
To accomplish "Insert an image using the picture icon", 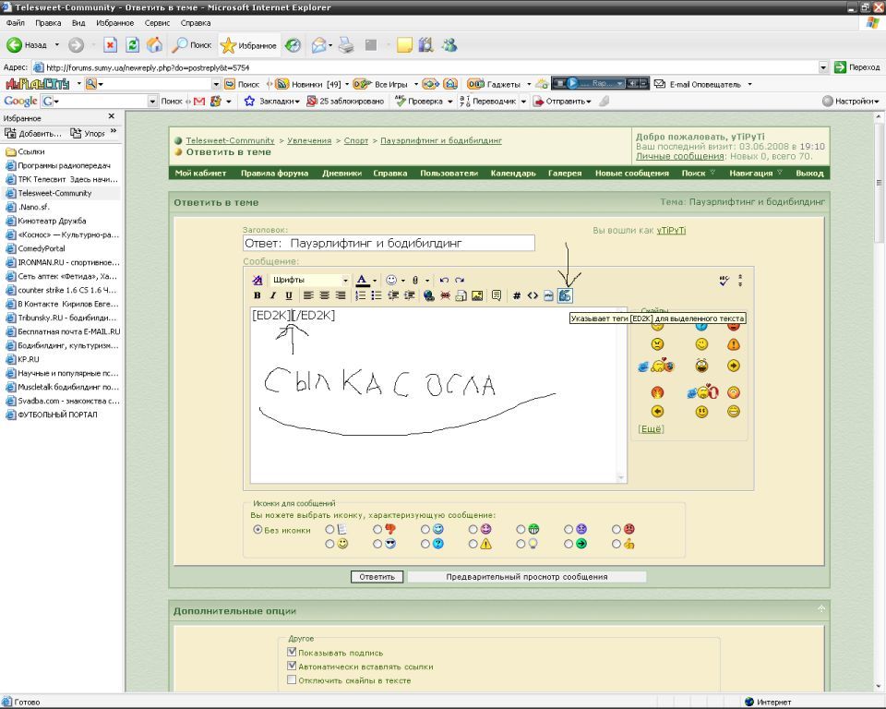I will (x=477, y=295).
